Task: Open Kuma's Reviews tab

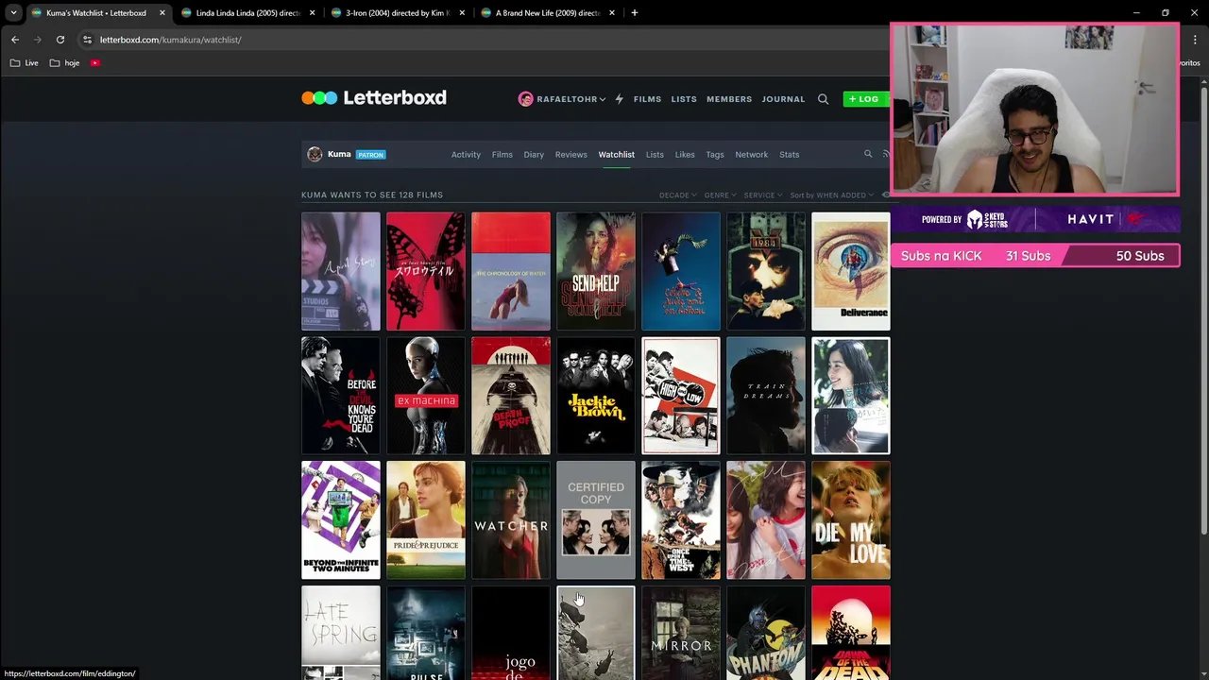Action: [570, 154]
